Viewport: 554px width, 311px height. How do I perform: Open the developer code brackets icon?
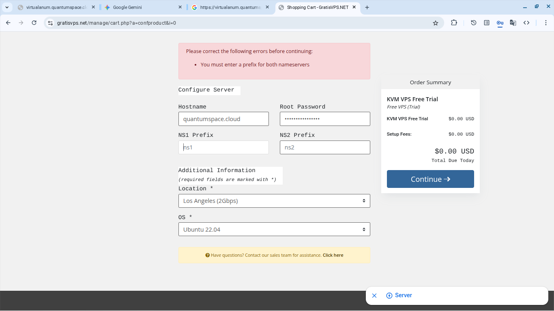(x=526, y=23)
